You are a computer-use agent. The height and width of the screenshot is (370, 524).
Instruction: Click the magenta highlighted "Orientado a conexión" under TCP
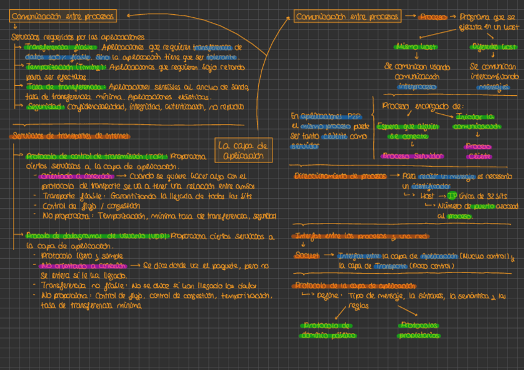tap(77, 176)
